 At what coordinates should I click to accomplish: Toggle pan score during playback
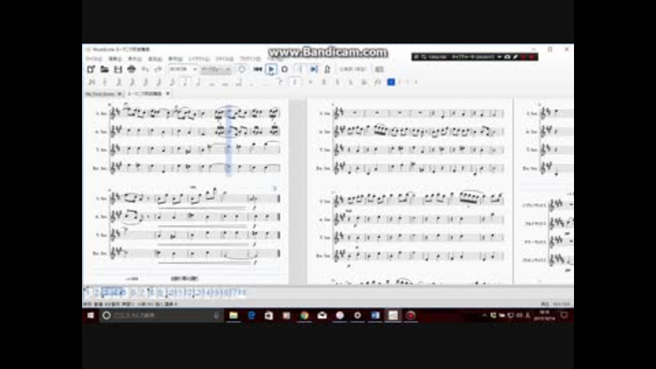314,70
